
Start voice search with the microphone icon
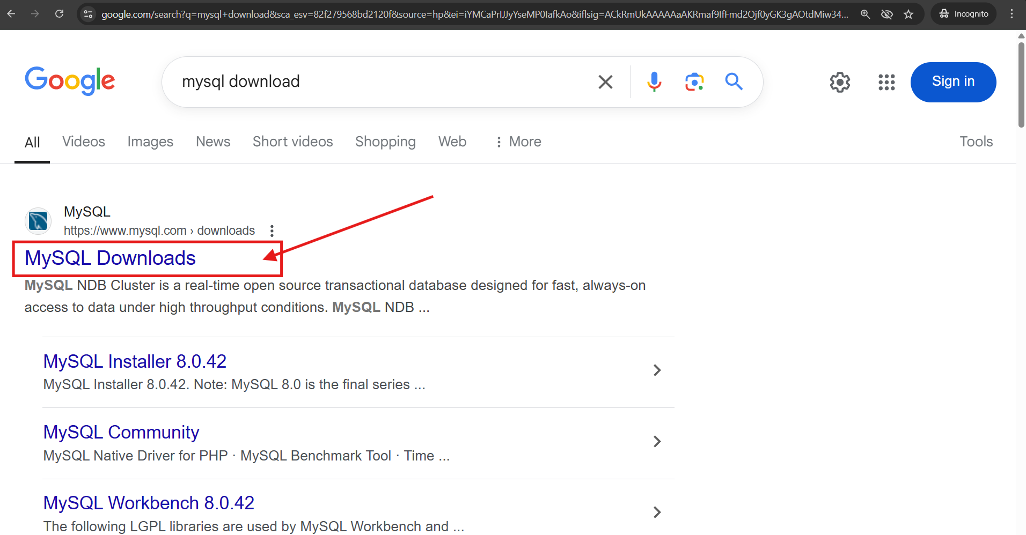point(654,82)
